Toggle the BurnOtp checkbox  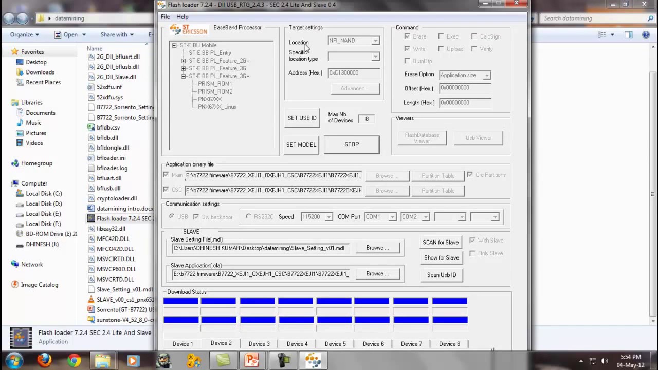(x=407, y=61)
